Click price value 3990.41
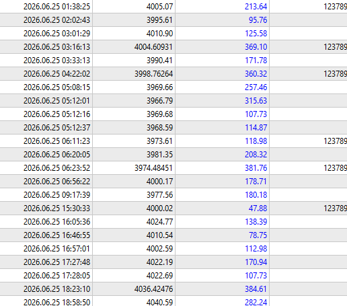This screenshot has height=306, width=347. pos(159,61)
